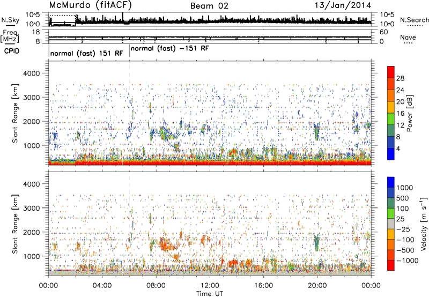The width and height of the screenshot is (429, 297).
Task: Click the 'CPID' row label
Action: (x=12, y=51)
